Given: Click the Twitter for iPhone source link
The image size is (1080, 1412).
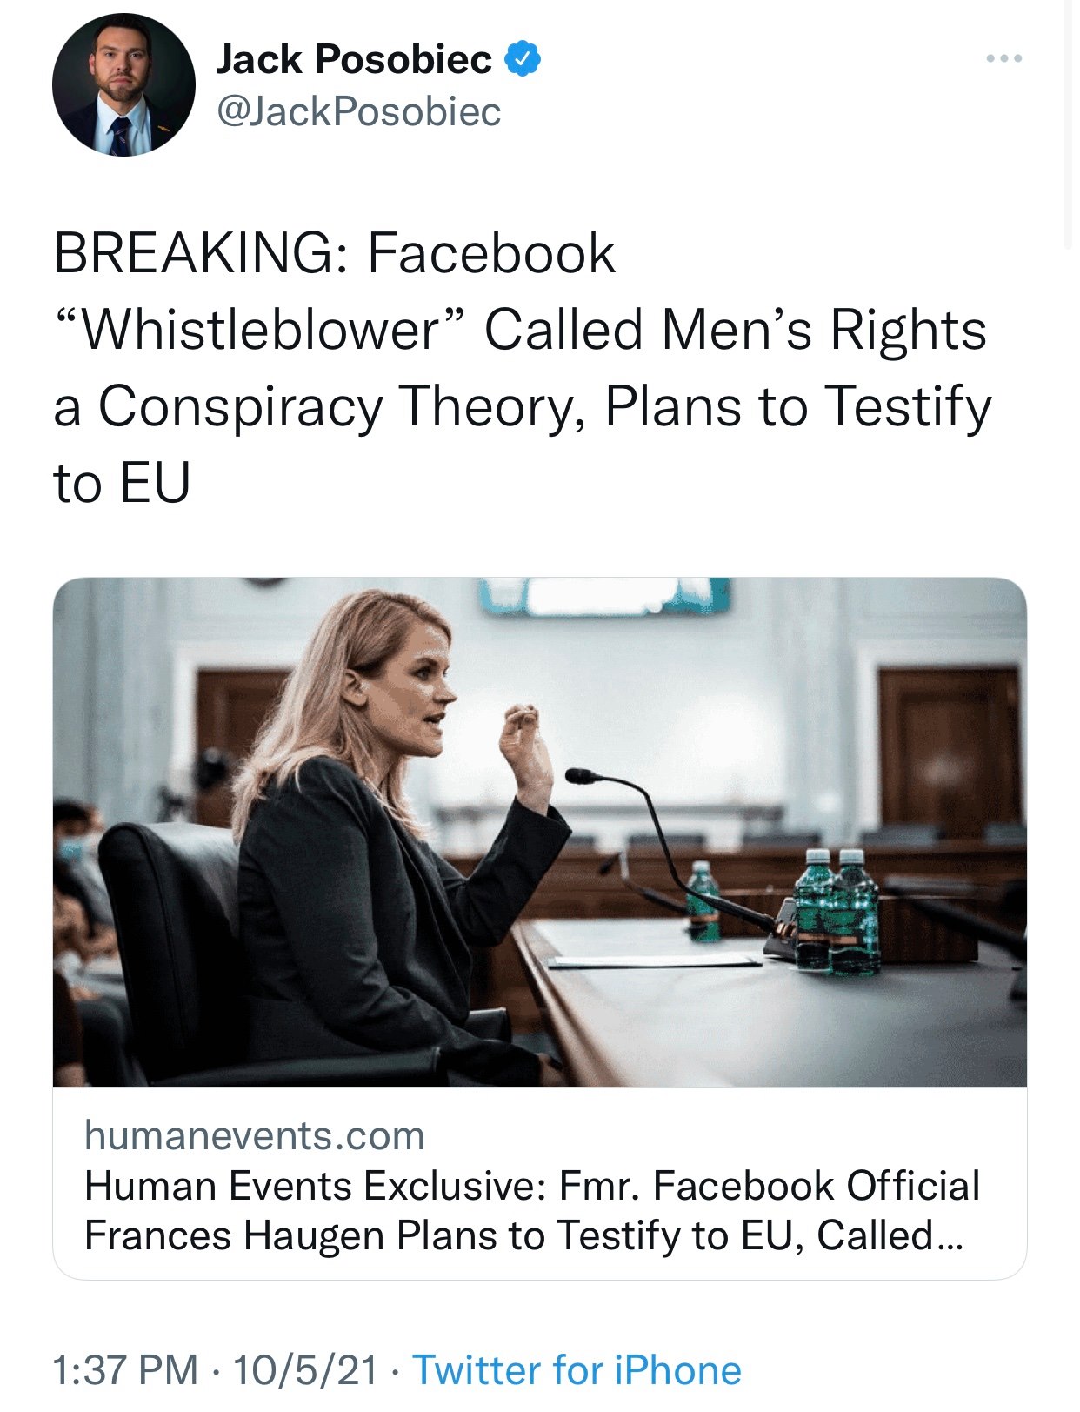Looking at the screenshot, I should [577, 1369].
